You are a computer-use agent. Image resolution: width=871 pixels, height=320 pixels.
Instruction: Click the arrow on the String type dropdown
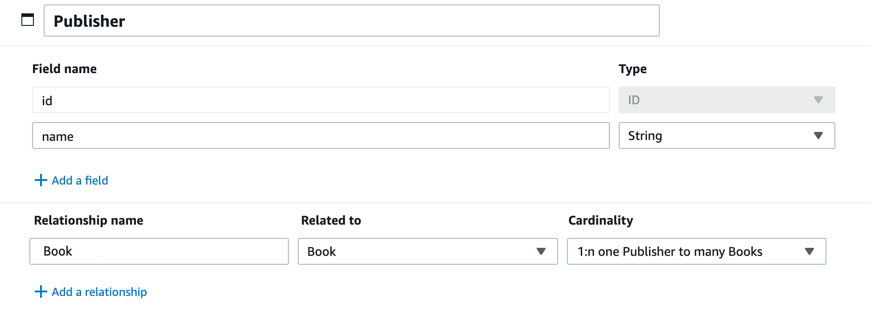(x=818, y=135)
